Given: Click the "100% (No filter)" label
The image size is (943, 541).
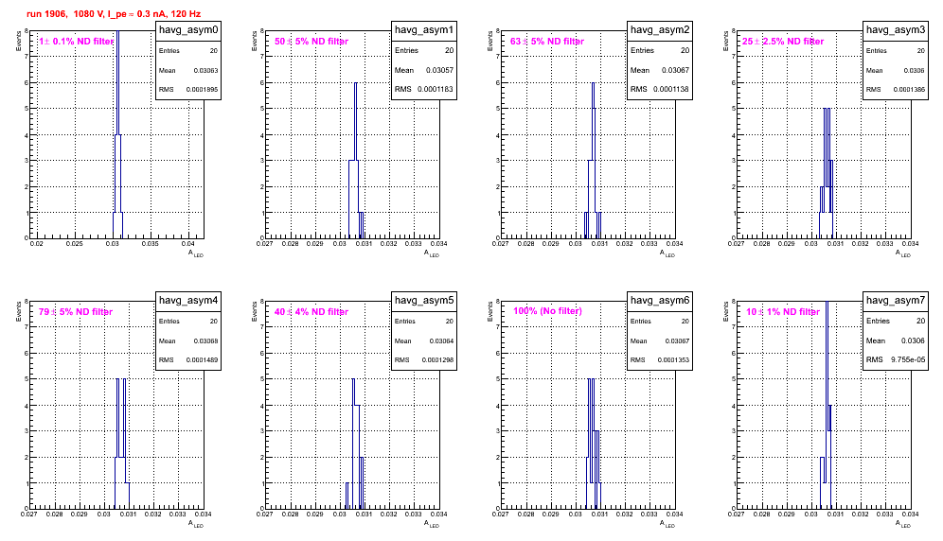Looking at the screenshot, I should pos(548,311).
